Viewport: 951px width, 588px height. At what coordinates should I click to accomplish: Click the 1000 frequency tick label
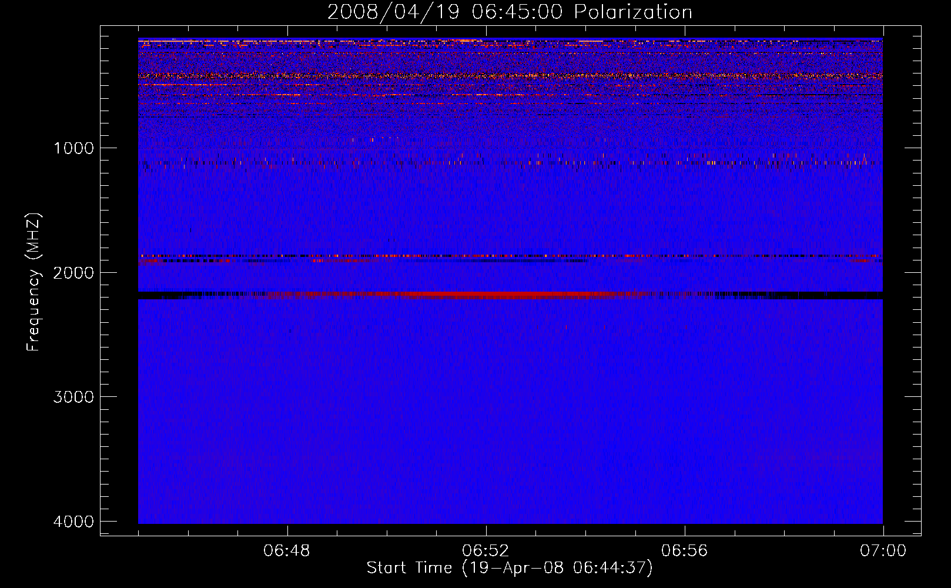73,148
